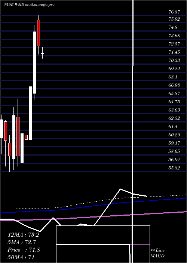Click the 72.57 price axis label
This screenshot has width=187, height=263.
tap(174, 44)
